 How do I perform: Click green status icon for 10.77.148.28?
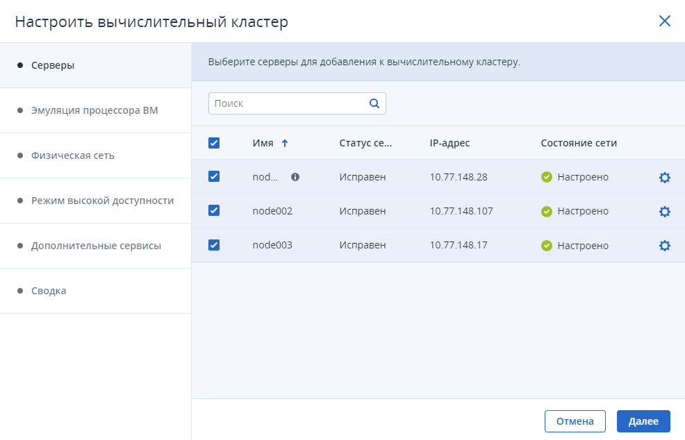547,177
